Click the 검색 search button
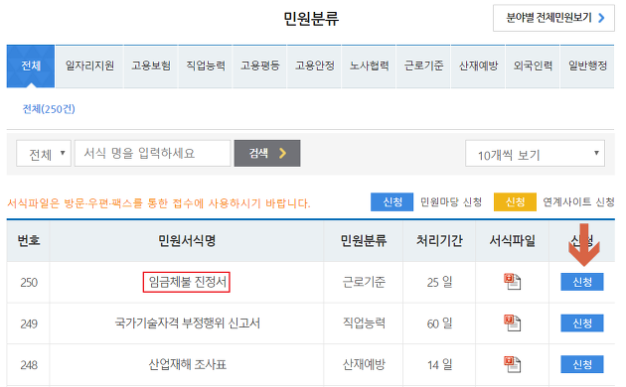 (267, 153)
